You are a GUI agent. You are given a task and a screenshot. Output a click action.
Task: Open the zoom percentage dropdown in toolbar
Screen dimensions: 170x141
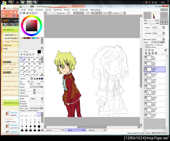[x=74, y=13]
